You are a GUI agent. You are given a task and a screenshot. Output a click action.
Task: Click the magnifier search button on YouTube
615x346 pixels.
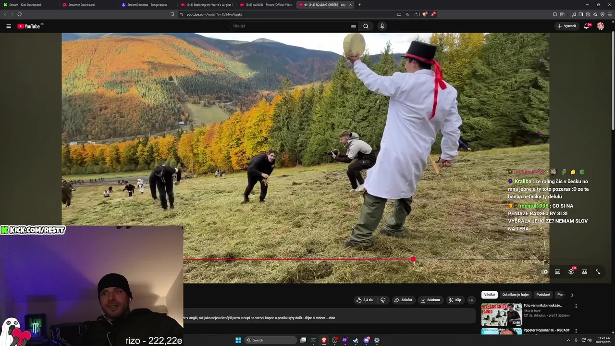[x=366, y=26]
